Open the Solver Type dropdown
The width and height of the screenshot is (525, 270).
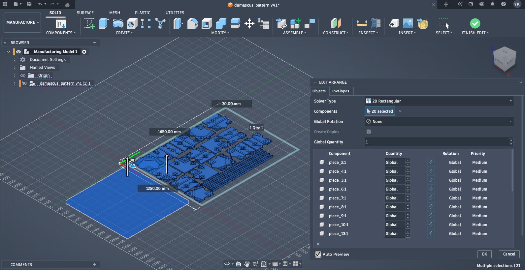pos(439,101)
